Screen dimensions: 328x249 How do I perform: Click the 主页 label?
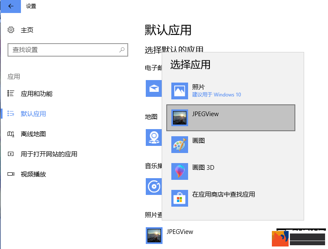[x=27, y=30]
